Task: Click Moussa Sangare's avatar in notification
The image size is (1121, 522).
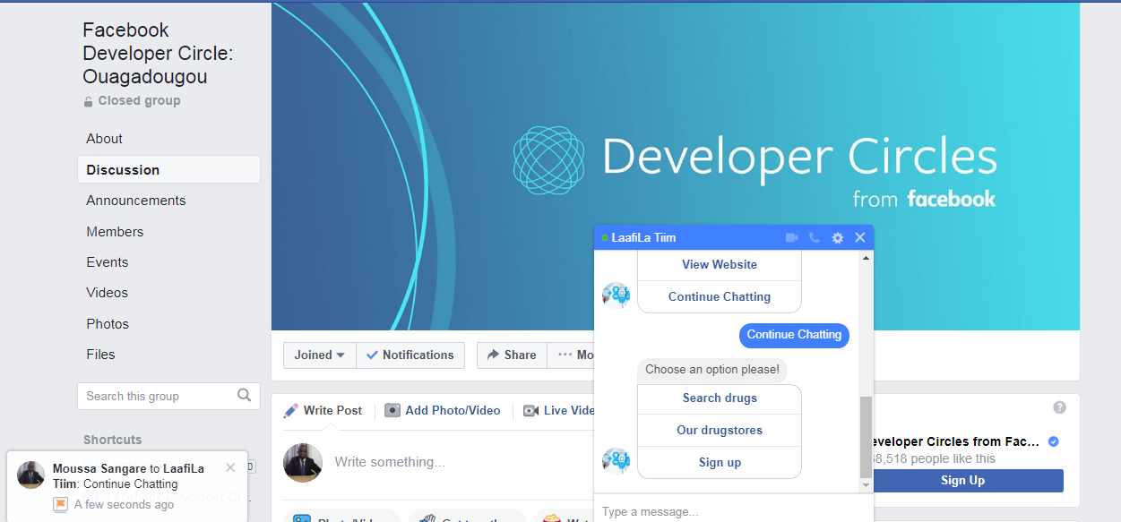Action: click(31, 475)
